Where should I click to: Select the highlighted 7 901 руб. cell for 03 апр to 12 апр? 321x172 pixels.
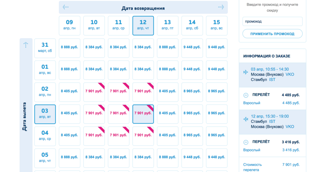click(143, 114)
